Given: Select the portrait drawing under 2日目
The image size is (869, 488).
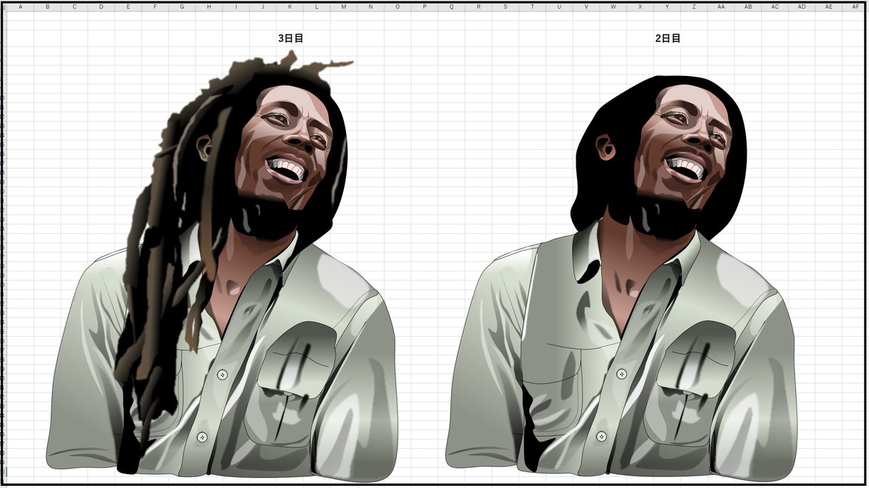Looking at the screenshot, I should [x=621, y=279].
